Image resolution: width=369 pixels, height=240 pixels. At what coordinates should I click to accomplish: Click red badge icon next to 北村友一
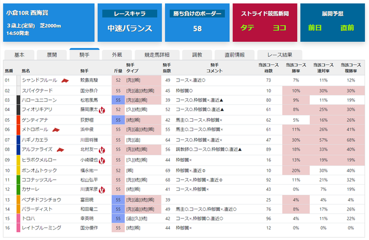[x=102, y=150]
